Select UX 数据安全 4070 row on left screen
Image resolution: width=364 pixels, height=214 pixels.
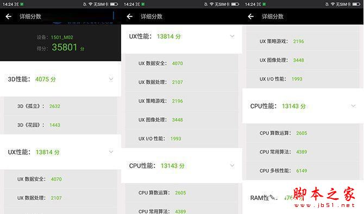pyautogui.click(x=61, y=179)
